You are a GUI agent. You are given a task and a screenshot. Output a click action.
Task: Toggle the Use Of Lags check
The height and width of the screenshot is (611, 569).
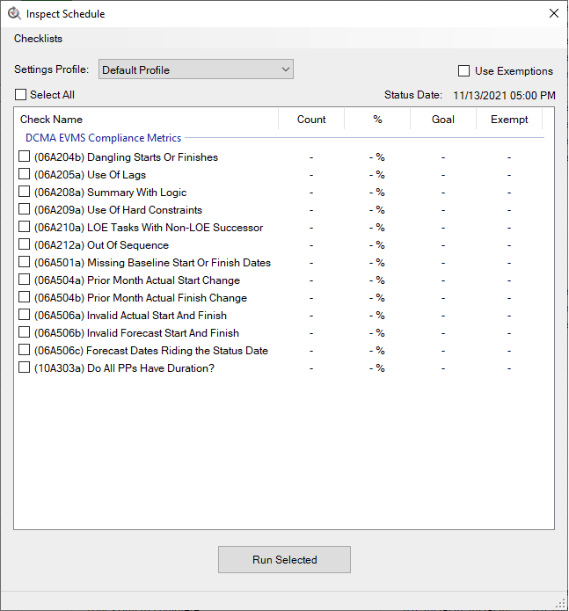(x=25, y=174)
